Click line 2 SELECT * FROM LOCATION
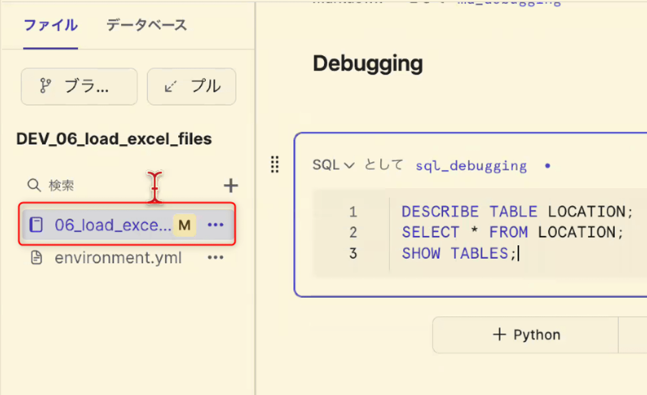647x395 pixels. (512, 232)
